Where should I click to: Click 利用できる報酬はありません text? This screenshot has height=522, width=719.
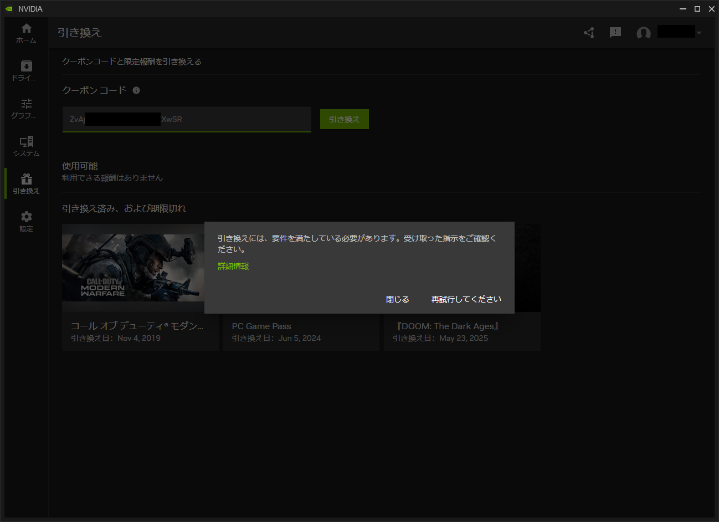112,178
